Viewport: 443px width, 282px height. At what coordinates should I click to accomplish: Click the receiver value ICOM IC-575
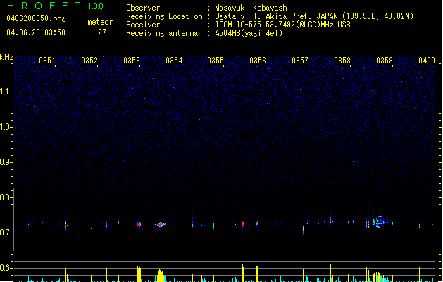239,25
